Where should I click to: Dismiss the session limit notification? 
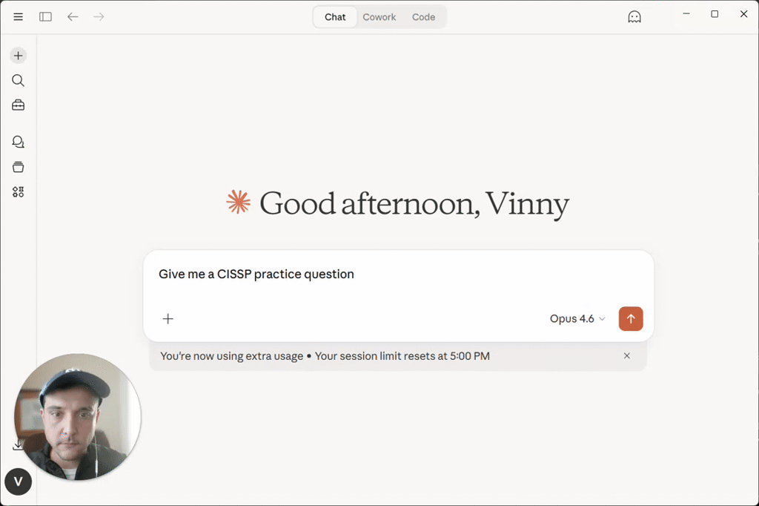pos(626,355)
